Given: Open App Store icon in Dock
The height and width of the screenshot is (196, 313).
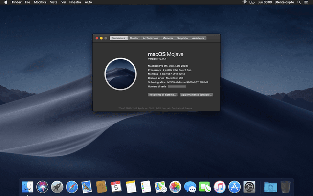Looking at the screenshot, I should (234, 187).
